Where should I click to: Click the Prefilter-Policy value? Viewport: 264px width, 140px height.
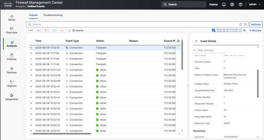click(x=231, y=84)
